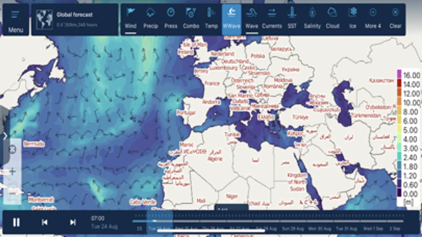The image size is (422, 237).
Task: Clear all selected weather layers
Action: tap(395, 20)
